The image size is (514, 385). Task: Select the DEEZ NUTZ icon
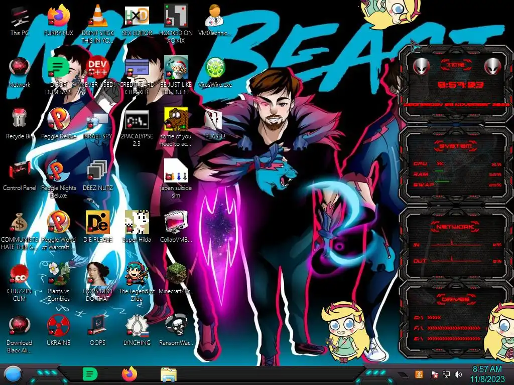(x=98, y=176)
